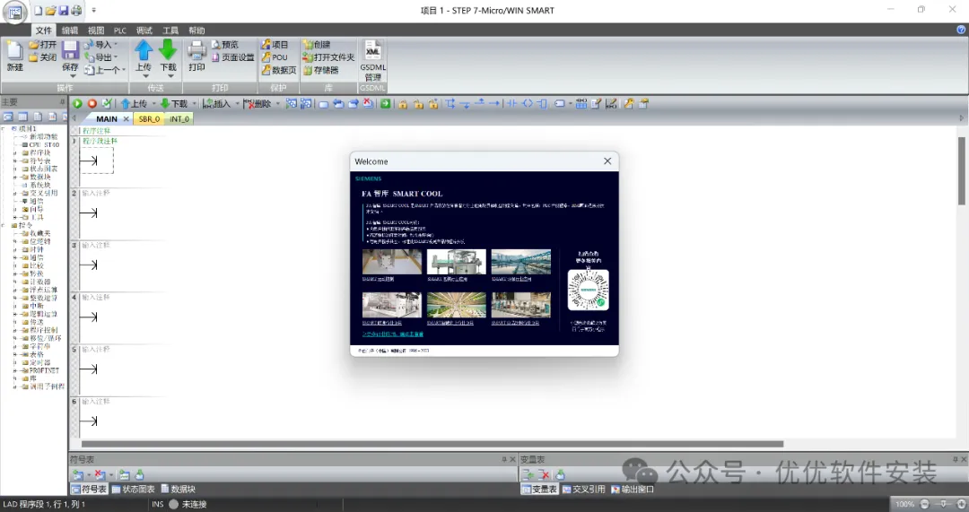This screenshot has height=512, width=969.
Task: Open 文件 ribbon tab
Action: (x=44, y=30)
